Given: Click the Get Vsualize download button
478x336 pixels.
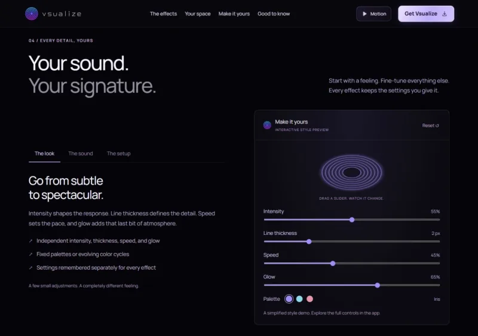Looking at the screenshot, I should (426, 14).
